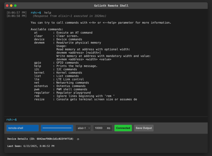The width and height of the screenshot is (212, 156).
Task: Maximize window with the green button
Action: 15,6
